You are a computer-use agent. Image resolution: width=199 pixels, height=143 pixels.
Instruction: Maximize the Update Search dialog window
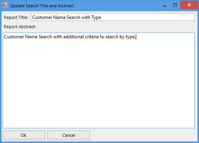175,5
